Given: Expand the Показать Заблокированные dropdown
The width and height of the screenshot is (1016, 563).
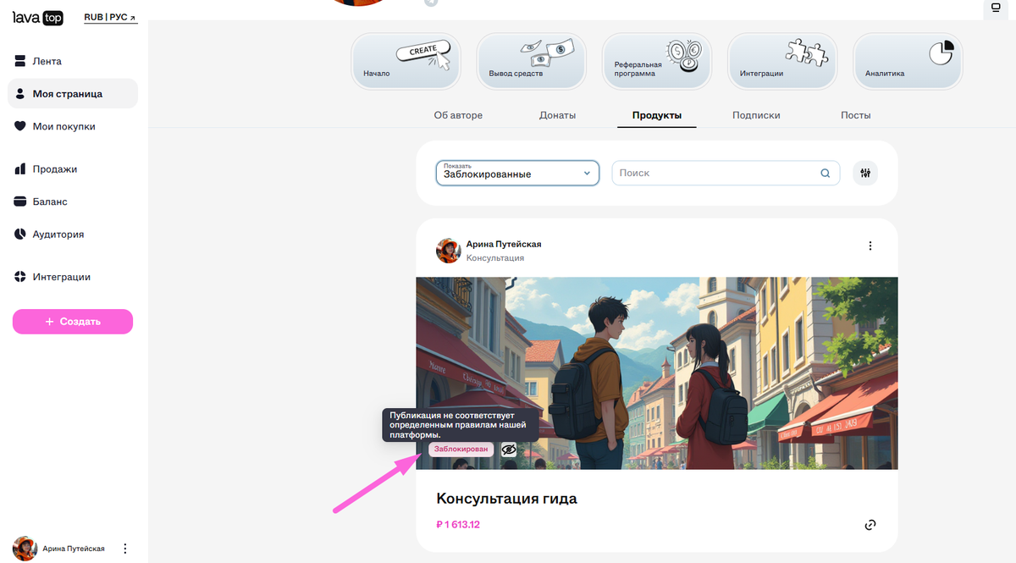Looking at the screenshot, I should pos(517,173).
